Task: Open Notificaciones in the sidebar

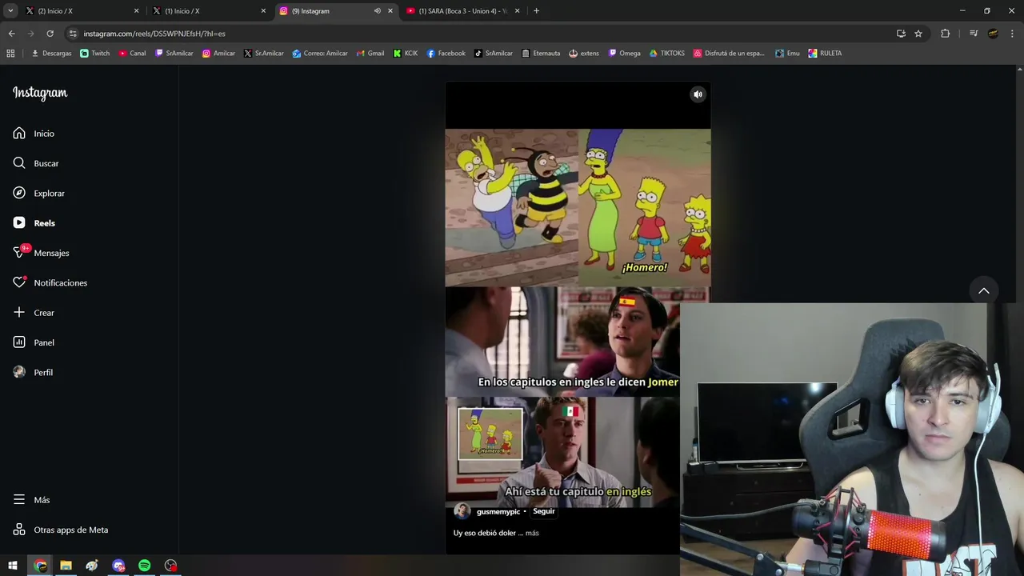Action: pyautogui.click(x=50, y=282)
